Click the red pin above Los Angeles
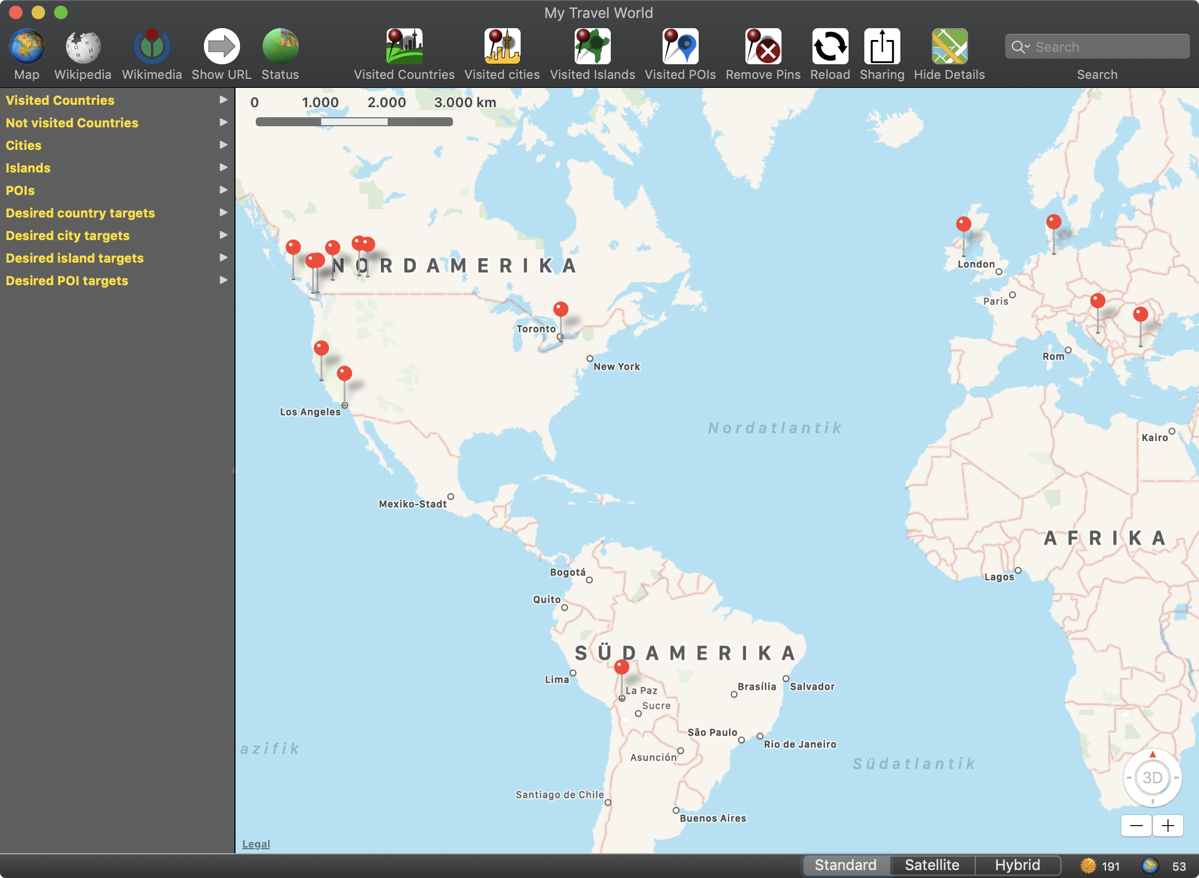 [344, 373]
